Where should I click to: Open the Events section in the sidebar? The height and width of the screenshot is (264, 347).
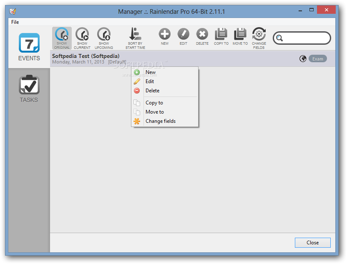point(29,47)
